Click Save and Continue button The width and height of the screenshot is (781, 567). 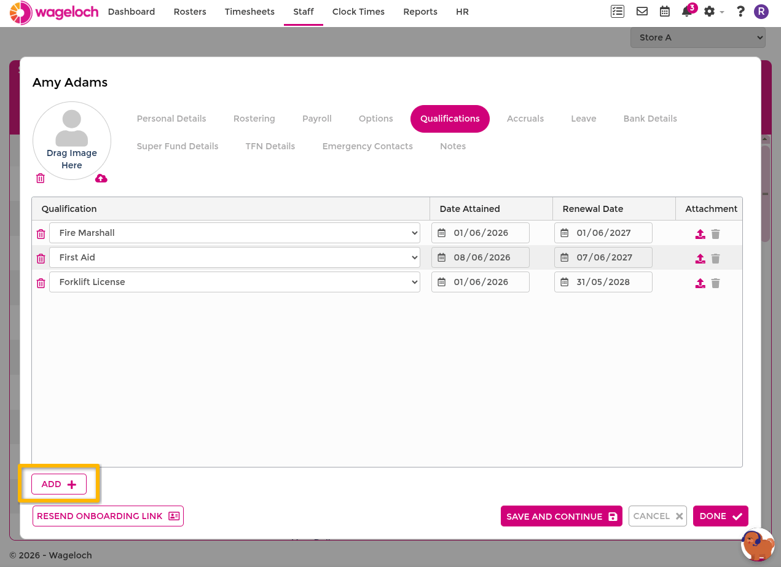tap(562, 516)
